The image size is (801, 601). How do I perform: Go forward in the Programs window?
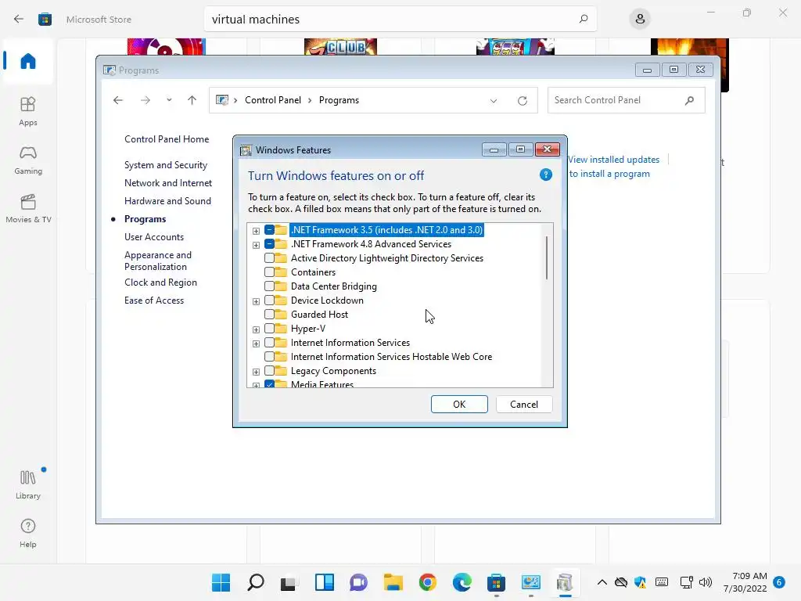[145, 100]
